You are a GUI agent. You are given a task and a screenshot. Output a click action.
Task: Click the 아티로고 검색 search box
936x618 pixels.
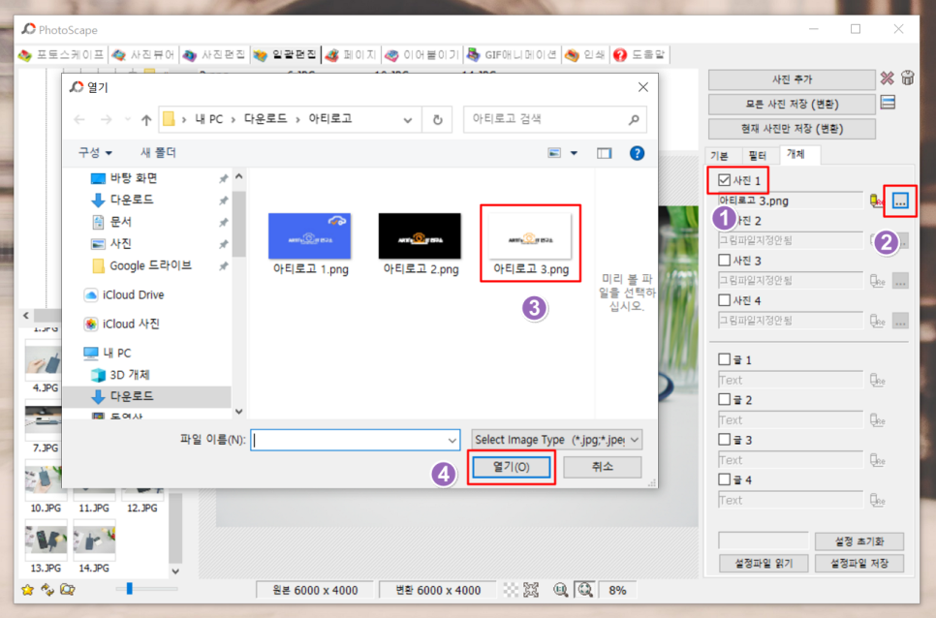click(554, 119)
